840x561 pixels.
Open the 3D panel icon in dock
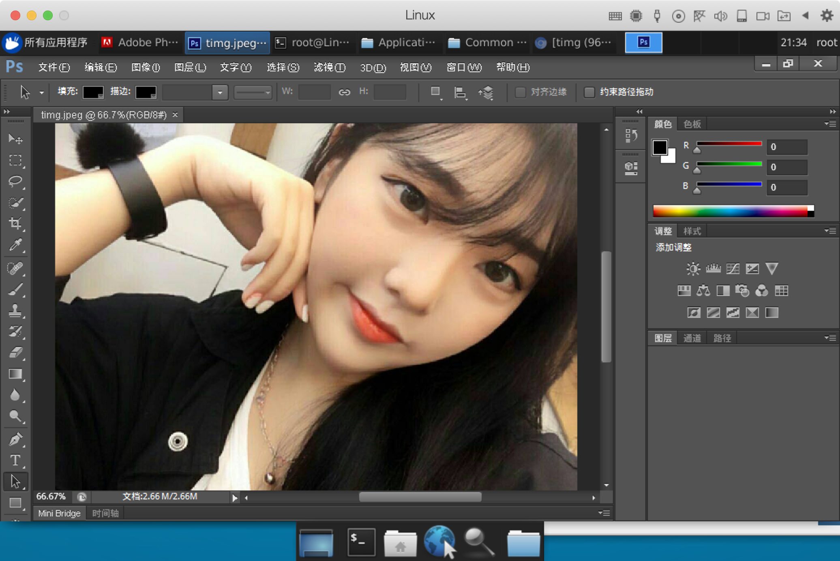click(x=631, y=168)
